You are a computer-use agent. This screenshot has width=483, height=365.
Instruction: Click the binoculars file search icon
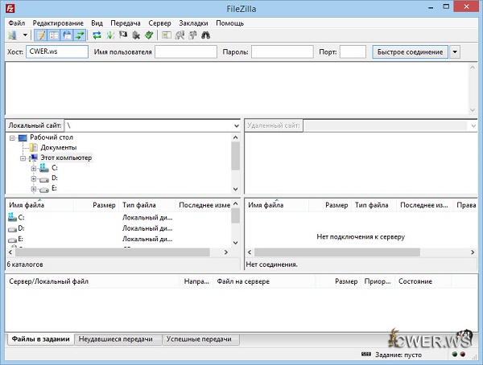[205, 35]
